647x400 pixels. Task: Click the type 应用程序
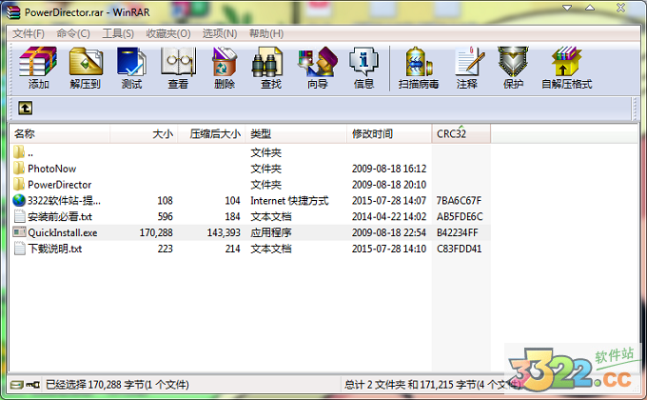(x=271, y=232)
